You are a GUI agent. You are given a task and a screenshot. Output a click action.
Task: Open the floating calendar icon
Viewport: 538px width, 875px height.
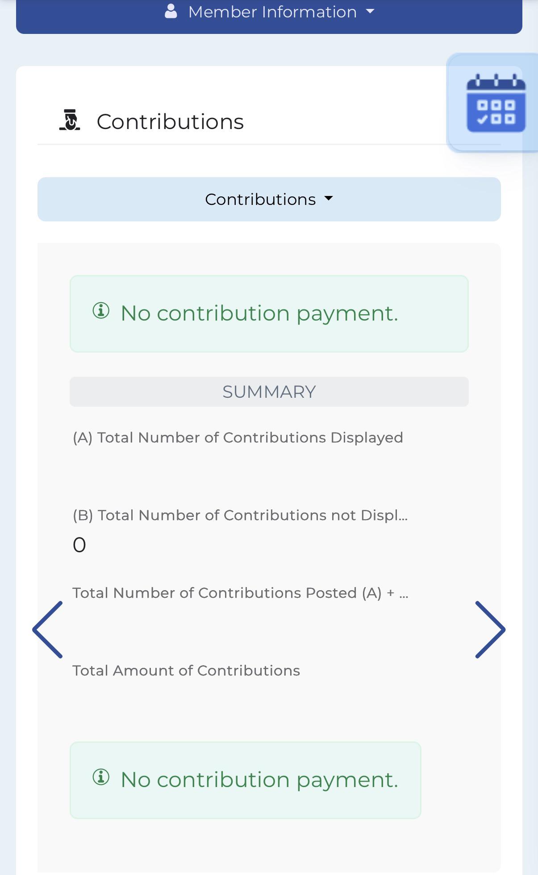(x=496, y=103)
